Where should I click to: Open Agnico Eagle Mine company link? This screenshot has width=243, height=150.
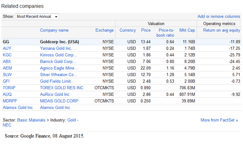tap(59, 68)
